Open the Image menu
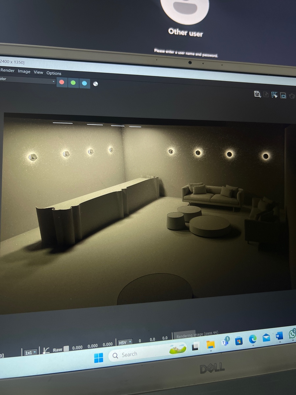The height and width of the screenshot is (395, 296). pyautogui.click(x=24, y=71)
